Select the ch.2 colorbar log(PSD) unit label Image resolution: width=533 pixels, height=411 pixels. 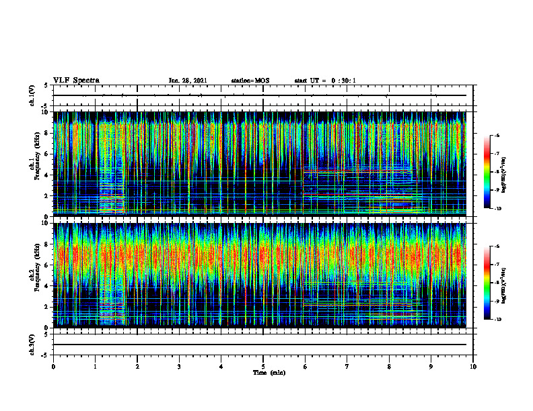[504, 285]
